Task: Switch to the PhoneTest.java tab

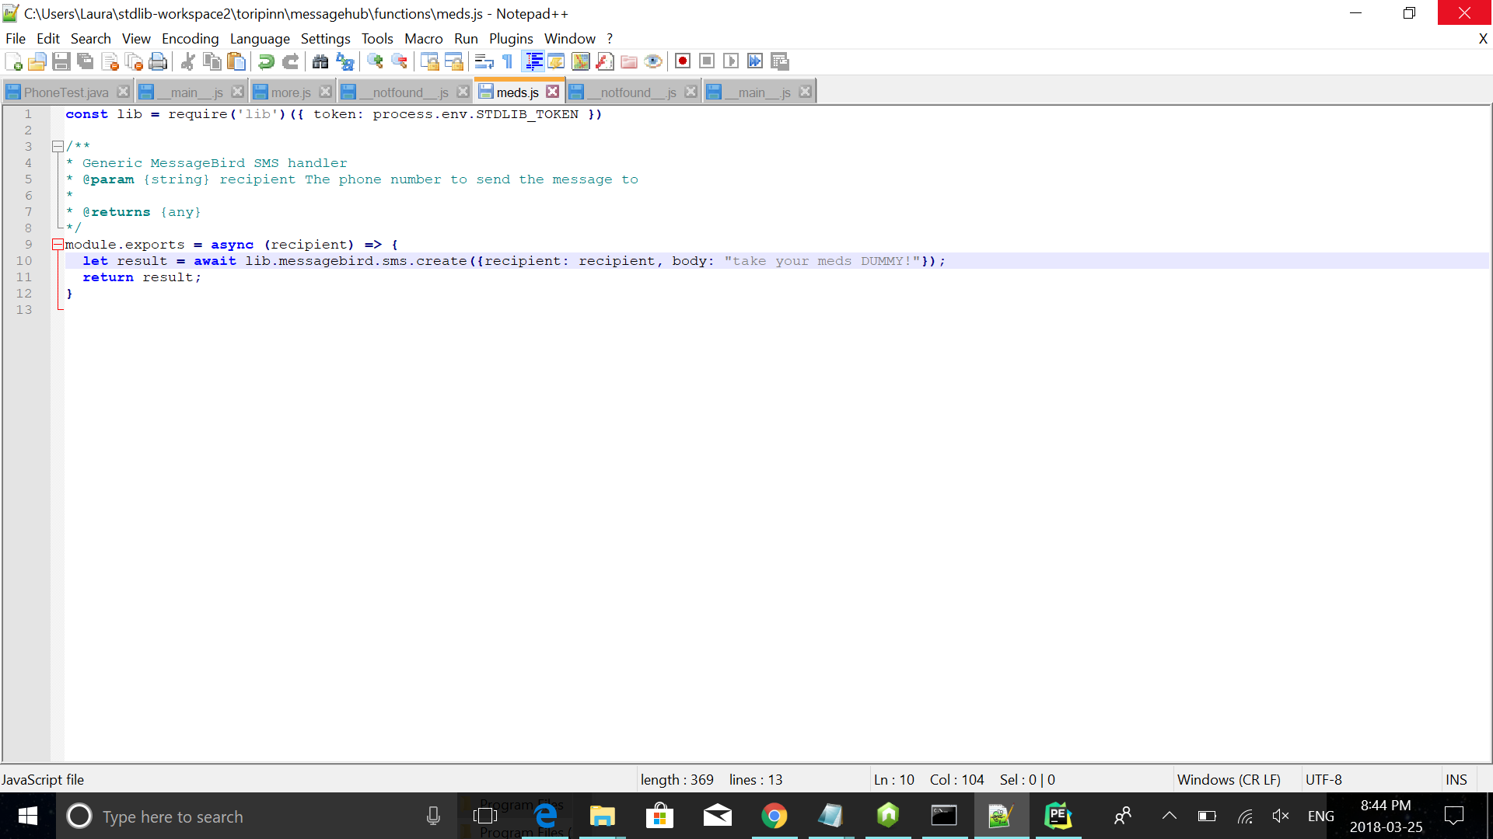Action: click(x=65, y=92)
